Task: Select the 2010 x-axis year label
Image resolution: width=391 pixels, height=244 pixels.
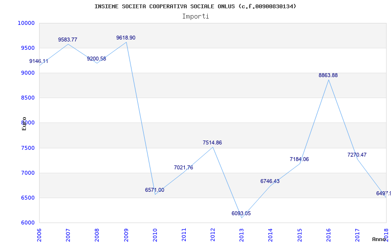Action: (155, 235)
